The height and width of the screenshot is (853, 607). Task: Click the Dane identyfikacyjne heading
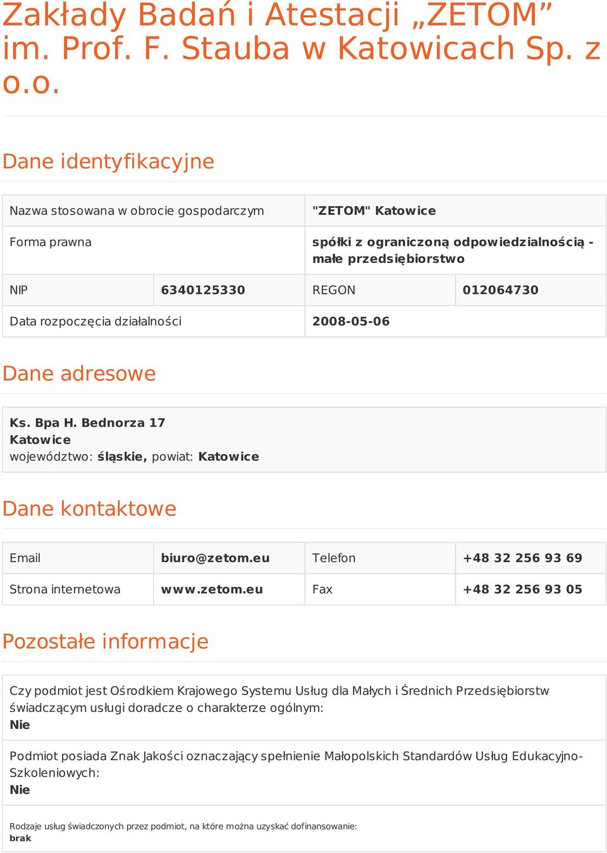pyautogui.click(x=108, y=161)
